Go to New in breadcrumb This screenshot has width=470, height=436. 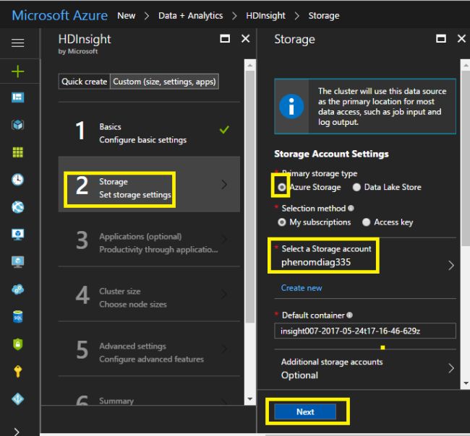coord(127,16)
